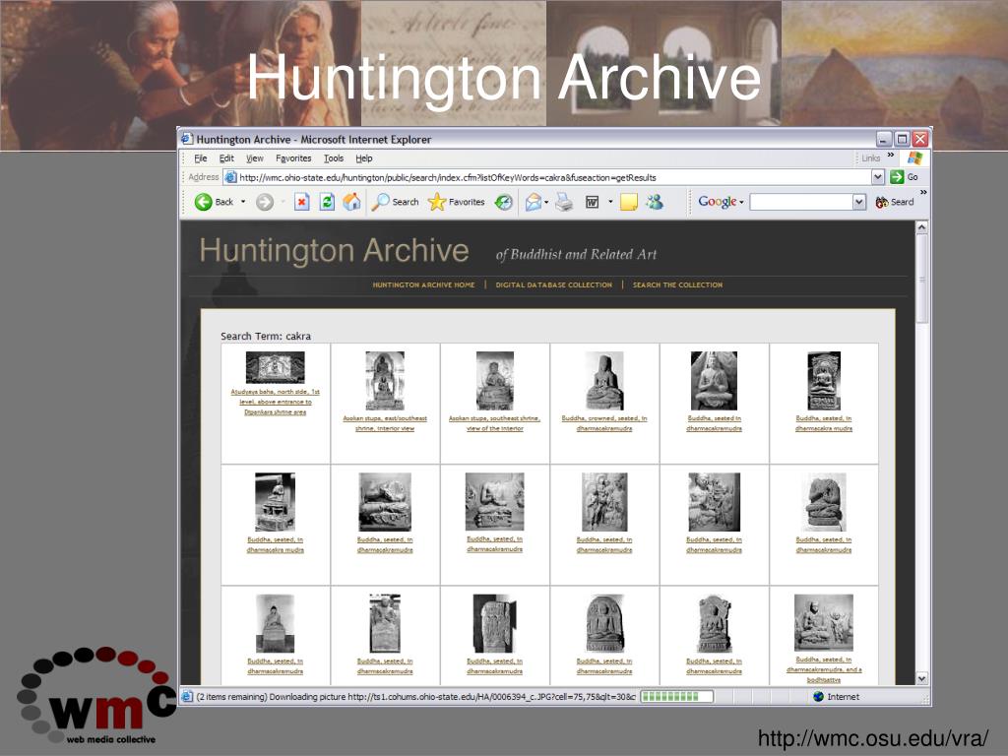Open Favorites star toolbar button
Viewport: 1008px width, 756px height.
(x=457, y=202)
